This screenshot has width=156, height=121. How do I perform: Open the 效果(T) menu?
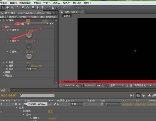(x=47, y=3)
